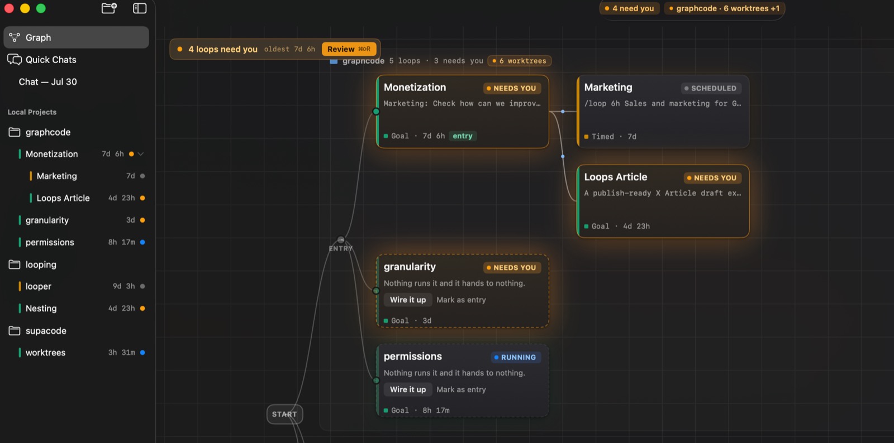The height and width of the screenshot is (443, 894).
Task: Click the ENTRY junction node
Action: tap(341, 240)
